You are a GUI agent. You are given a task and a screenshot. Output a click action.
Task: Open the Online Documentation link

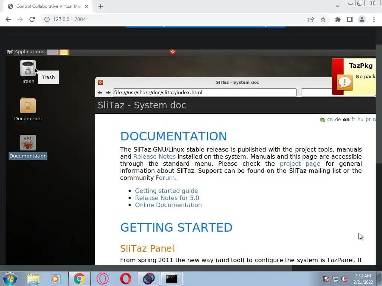click(168, 205)
